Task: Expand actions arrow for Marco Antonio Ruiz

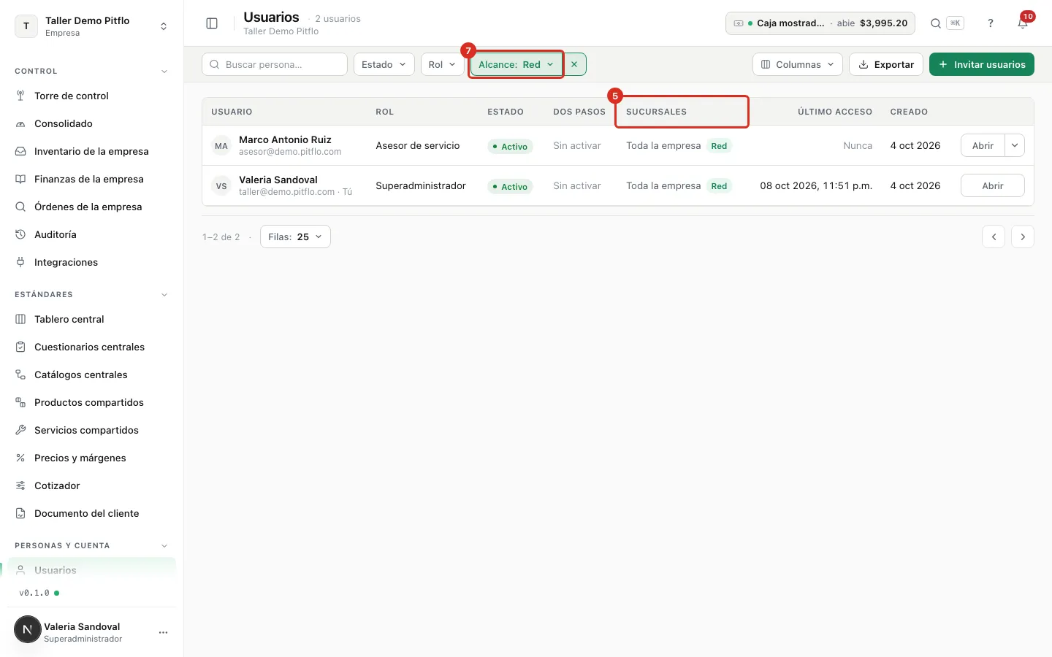Action: [x=1015, y=145]
